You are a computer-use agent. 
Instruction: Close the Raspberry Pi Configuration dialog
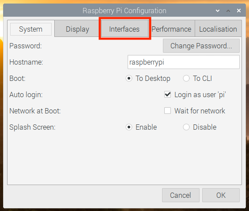(x=239, y=11)
